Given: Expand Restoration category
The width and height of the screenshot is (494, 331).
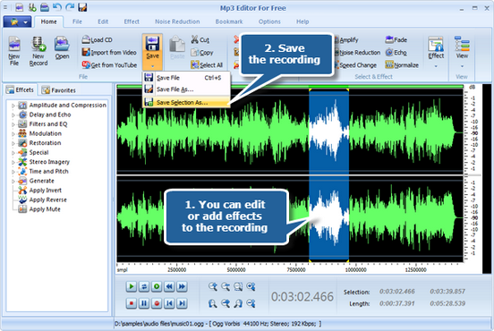Looking at the screenshot, I should coord(13,143).
